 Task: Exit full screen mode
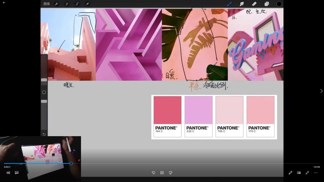[x=307, y=173]
